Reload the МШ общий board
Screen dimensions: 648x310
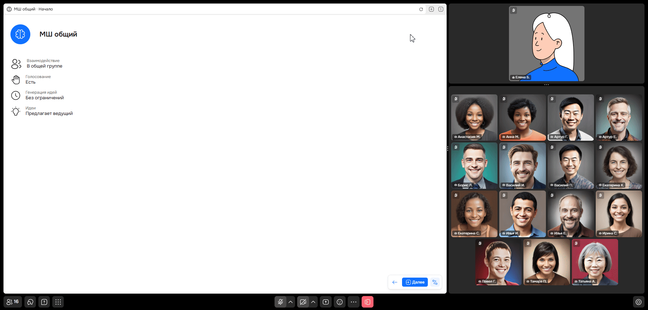pyautogui.click(x=421, y=9)
